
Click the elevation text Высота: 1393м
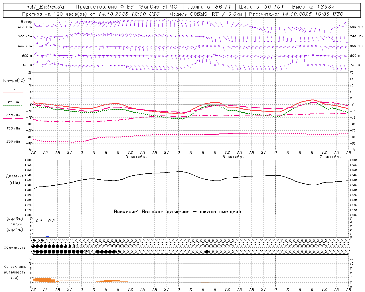(x=313, y=7)
